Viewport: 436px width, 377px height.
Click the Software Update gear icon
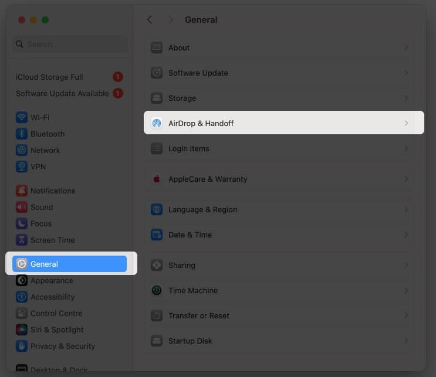pos(157,73)
